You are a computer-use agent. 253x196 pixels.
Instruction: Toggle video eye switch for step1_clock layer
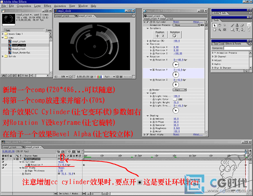tap(3, 159)
